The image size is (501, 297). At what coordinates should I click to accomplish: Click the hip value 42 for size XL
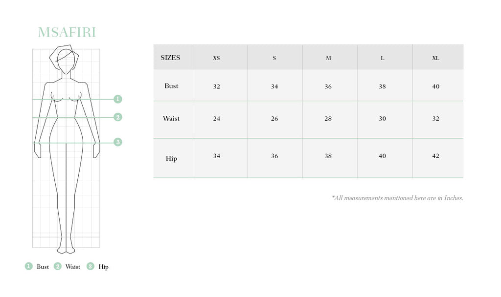[435, 156]
